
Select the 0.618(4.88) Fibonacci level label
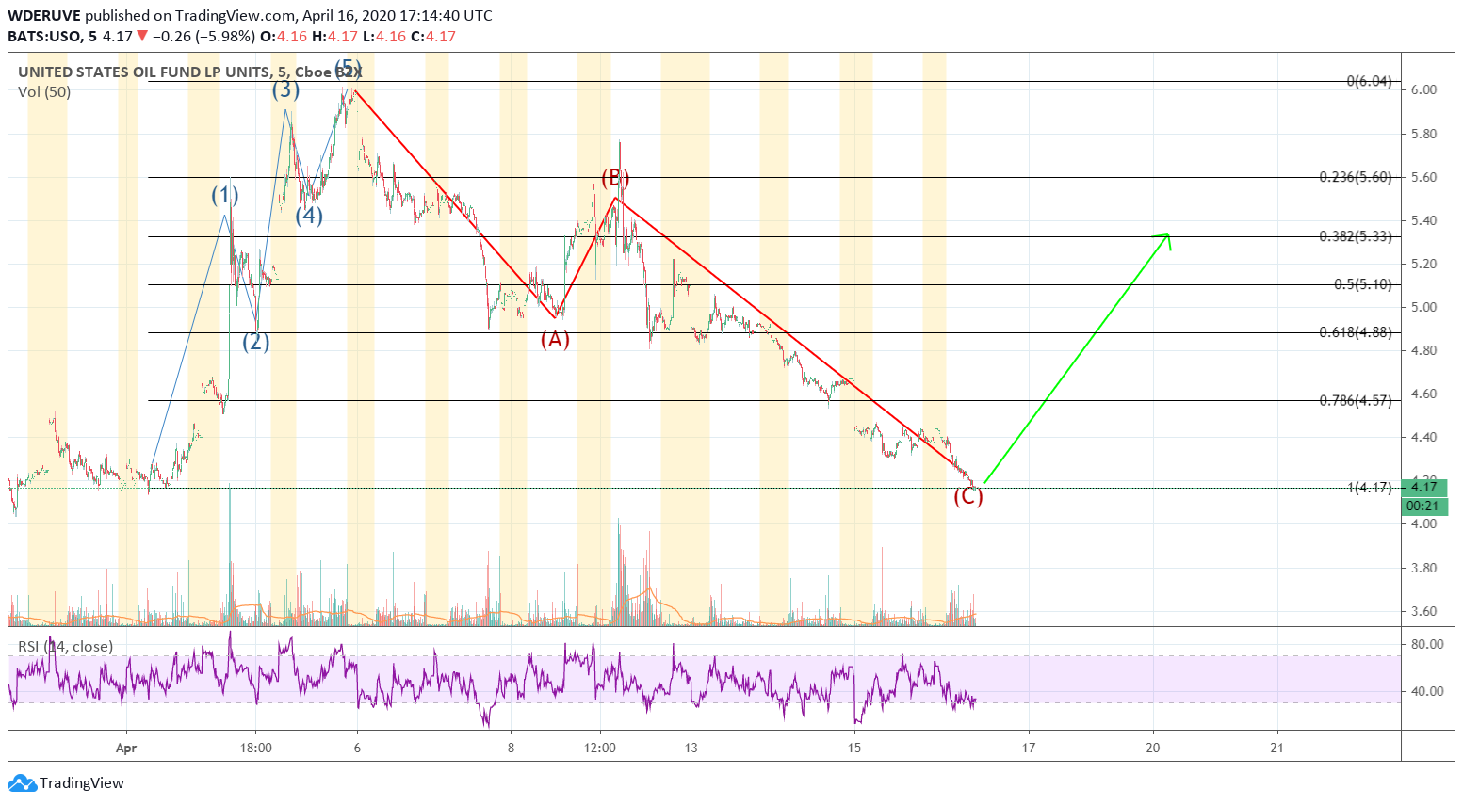tap(1356, 332)
